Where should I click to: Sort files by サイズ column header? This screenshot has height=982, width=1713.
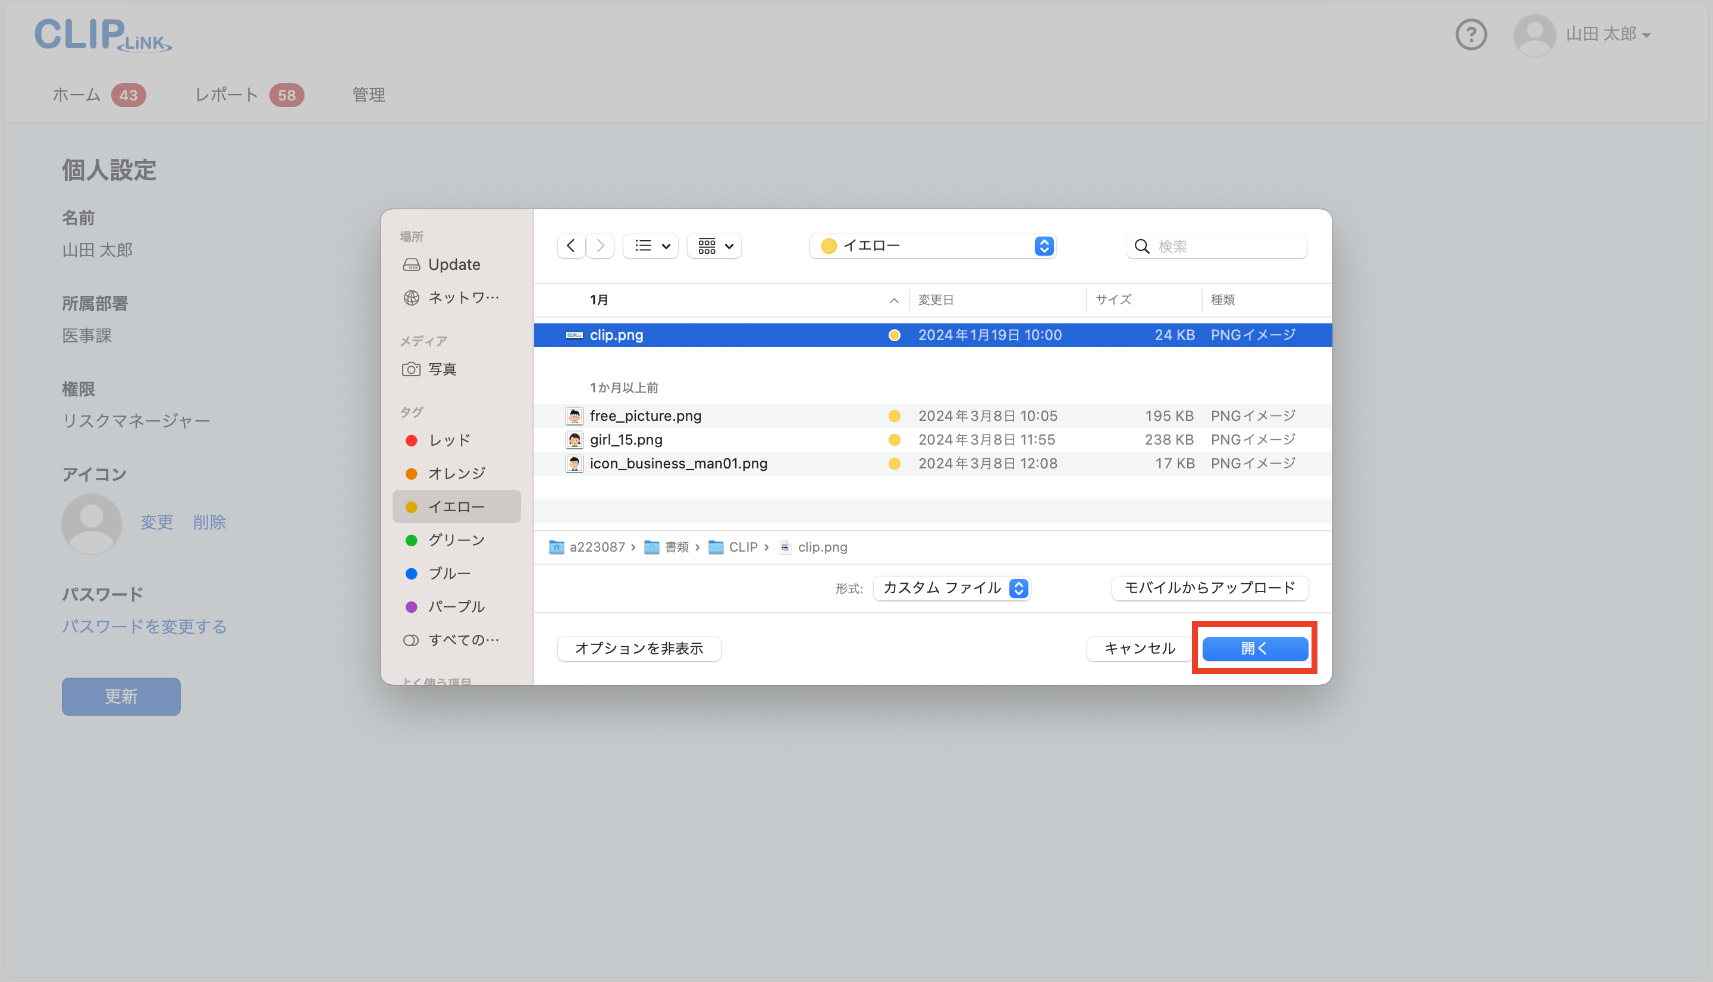coord(1114,300)
